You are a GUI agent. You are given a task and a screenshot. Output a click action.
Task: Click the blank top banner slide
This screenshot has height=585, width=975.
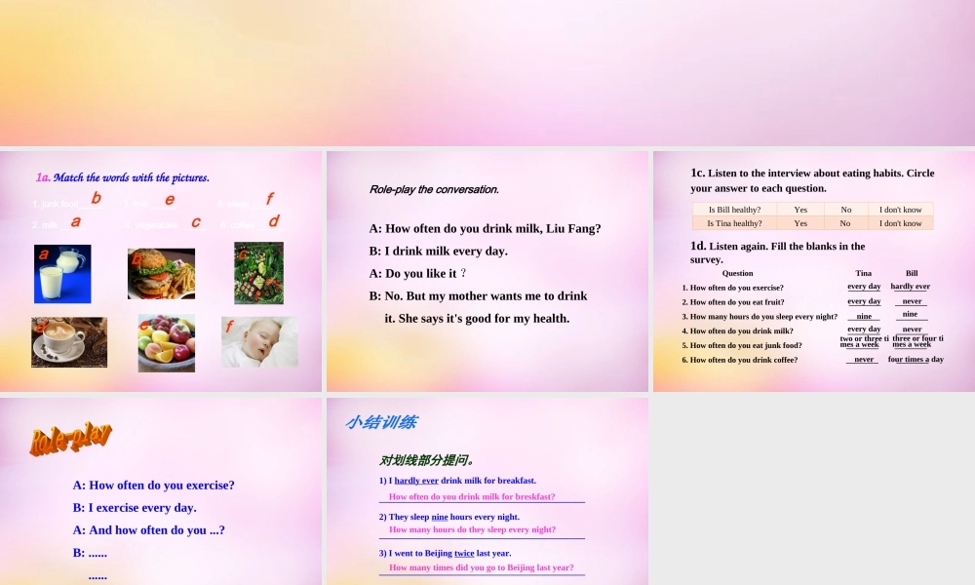coord(487,73)
